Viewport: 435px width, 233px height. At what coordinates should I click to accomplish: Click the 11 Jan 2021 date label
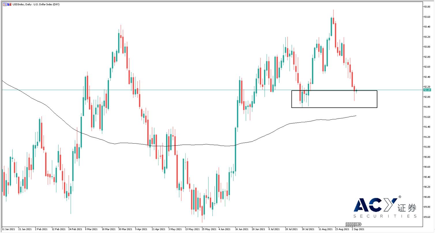click(8, 229)
